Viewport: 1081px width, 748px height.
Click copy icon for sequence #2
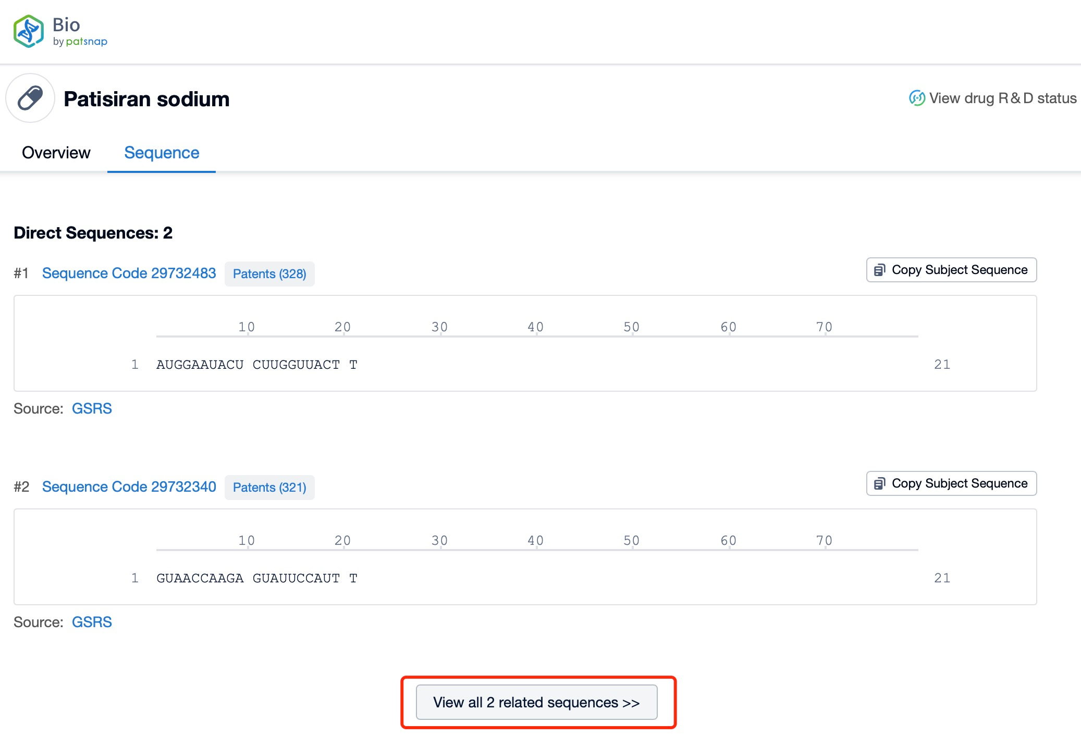[880, 483]
